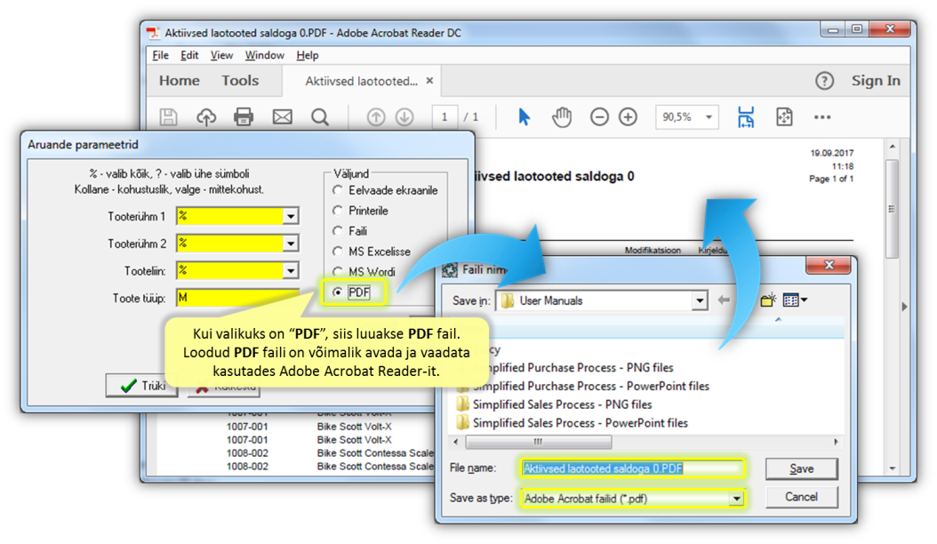Click the cloud upload icon in Acrobat toolbar
Screen dimensions: 937x544
pos(206,116)
